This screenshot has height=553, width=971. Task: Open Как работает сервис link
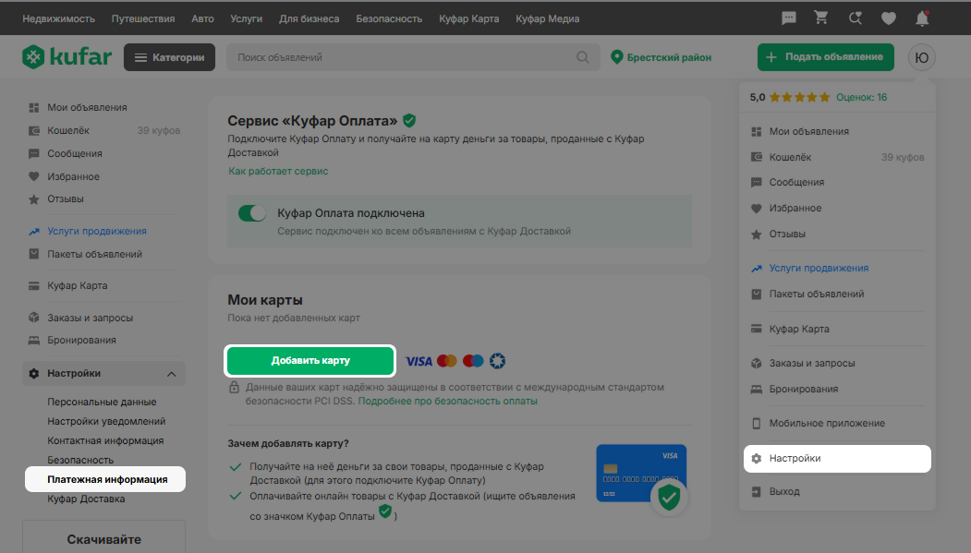click(x=278, y=171)
